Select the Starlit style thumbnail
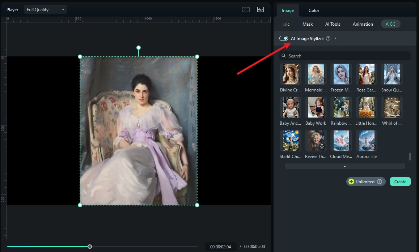The height and width of the screenshot is (252, 419). point(291,141)
